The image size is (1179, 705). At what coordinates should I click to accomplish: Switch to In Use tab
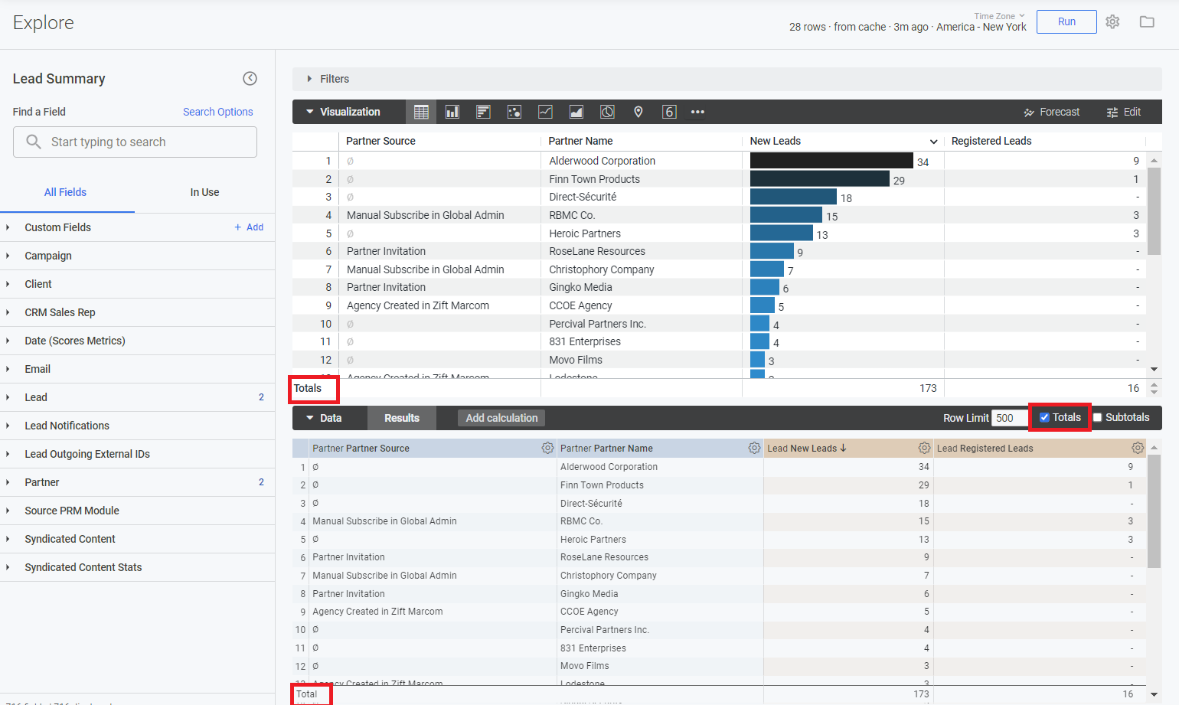tap(204, 192)
